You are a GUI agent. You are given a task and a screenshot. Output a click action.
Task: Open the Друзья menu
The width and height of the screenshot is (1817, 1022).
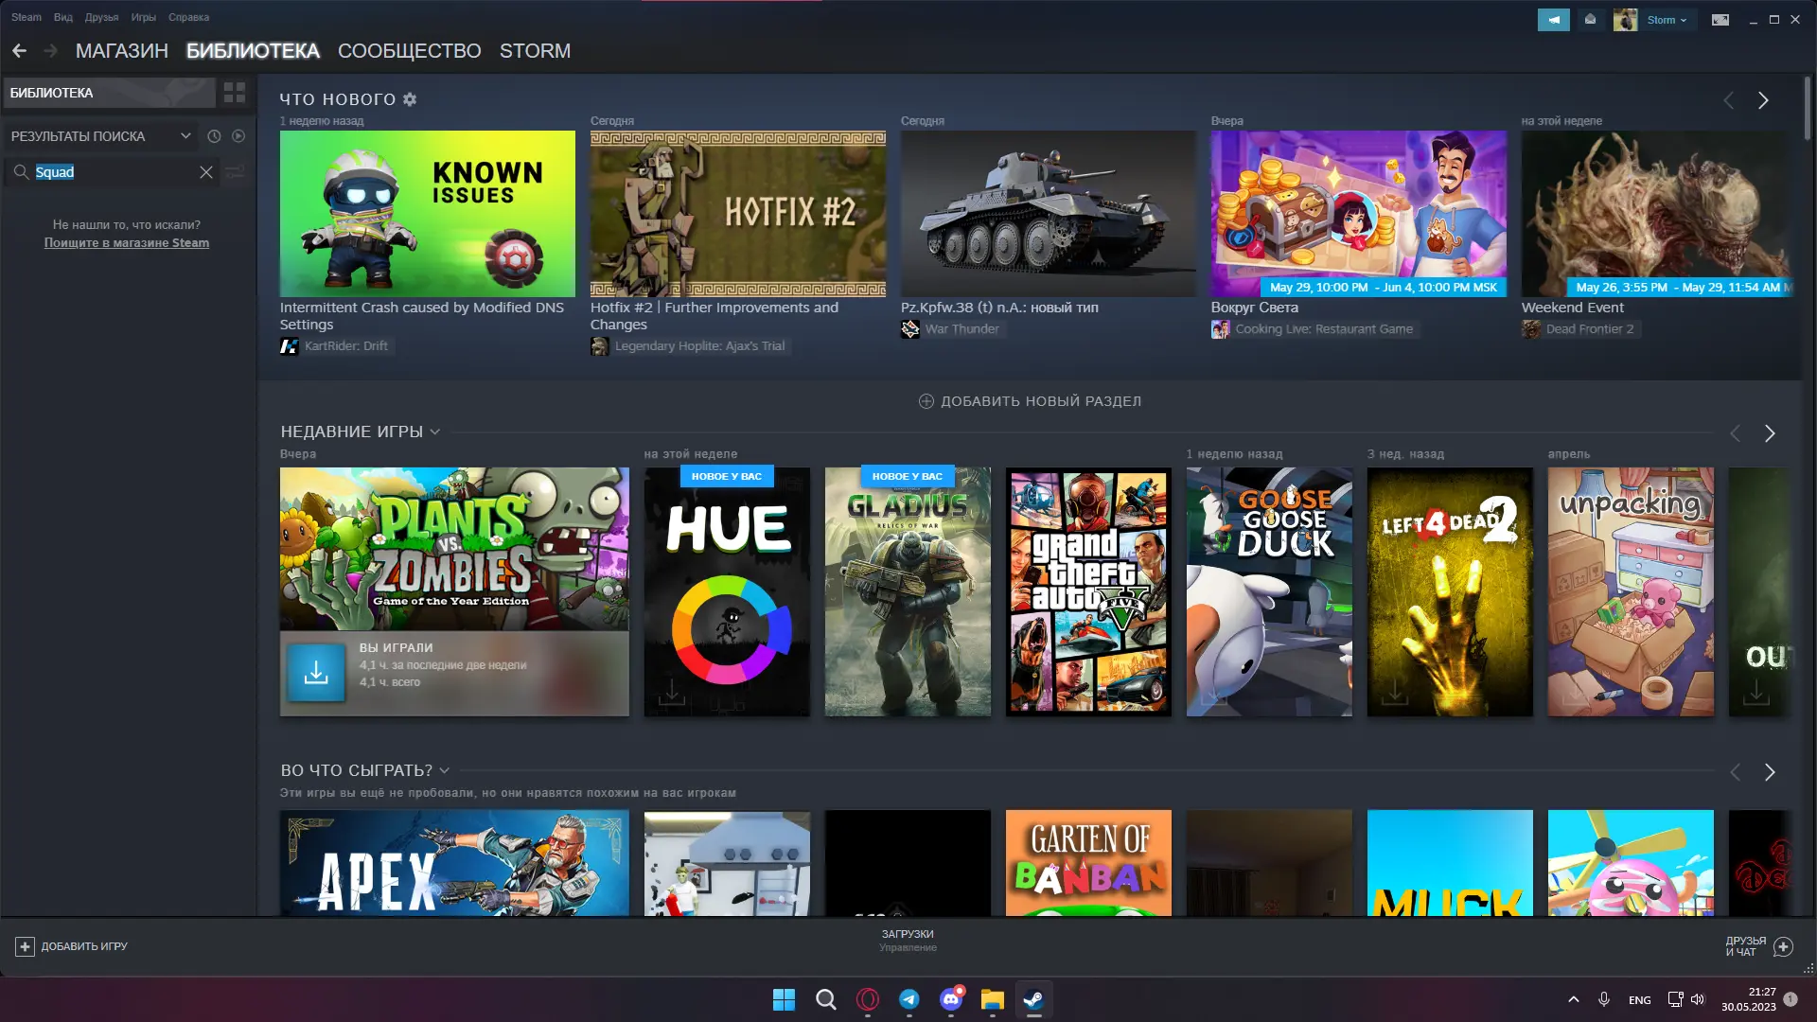(101, 17)
